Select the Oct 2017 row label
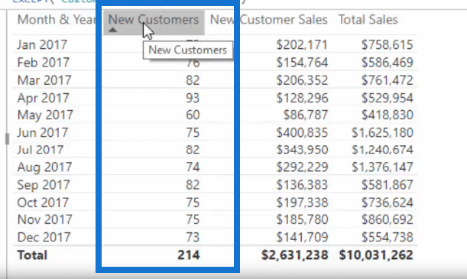This screenshot has height=279, width=467. pos(43,203)
